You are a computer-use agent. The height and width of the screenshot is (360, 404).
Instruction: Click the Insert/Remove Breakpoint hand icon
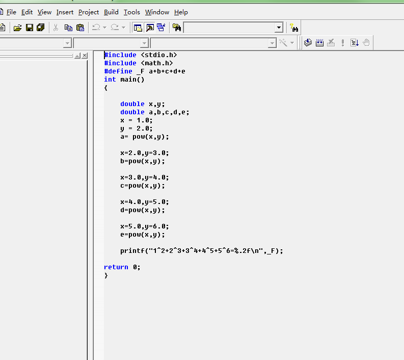(366, 42)
